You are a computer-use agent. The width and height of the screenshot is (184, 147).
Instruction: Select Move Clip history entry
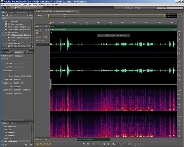tap(8, 138)
